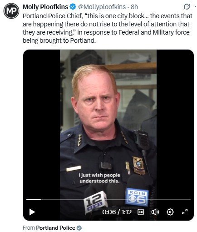Screen dimensions: 197x232
Task: Open Molly Ploofkins avatar profile picture
Action: click(x=11, y=11)
